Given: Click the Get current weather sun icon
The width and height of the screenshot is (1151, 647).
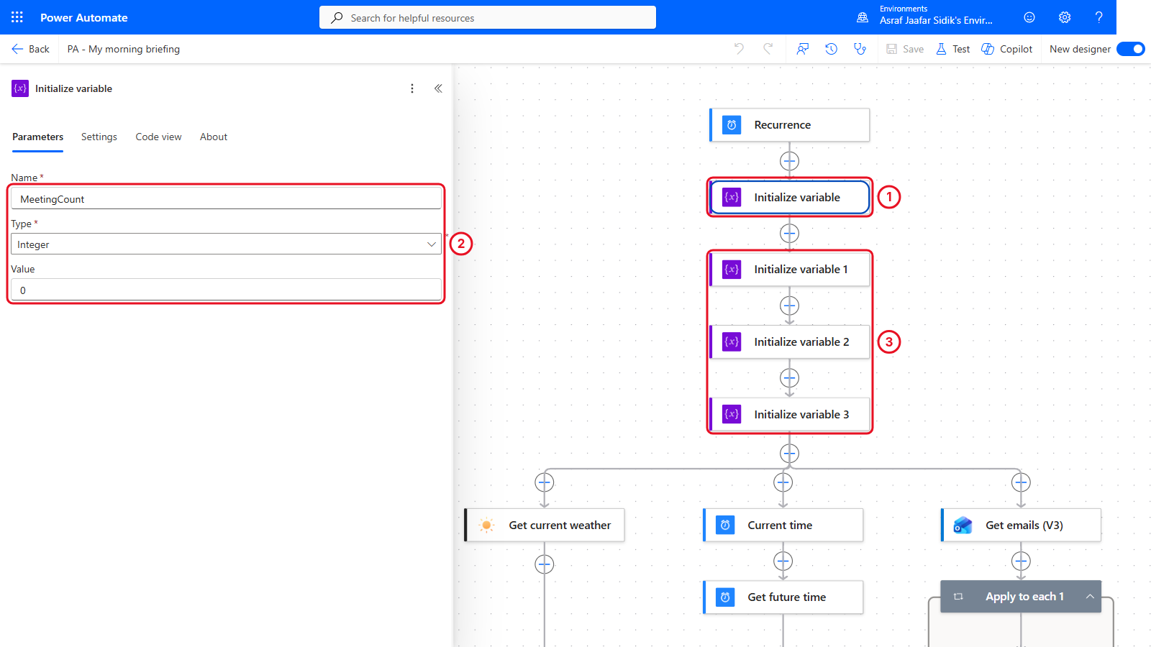Looking at the screenshot, I should (486, 526).
